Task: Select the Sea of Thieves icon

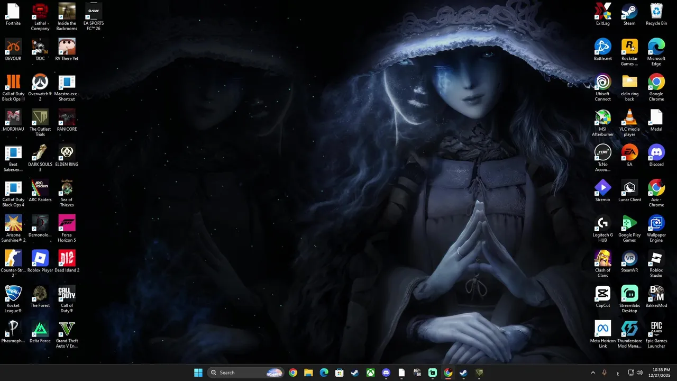Action: [67, 194]
